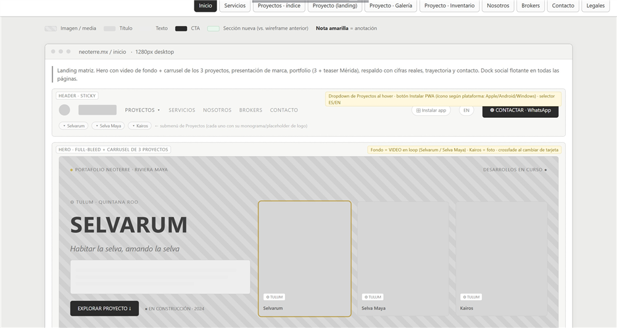Click SERVICIOS in the wireframe header
The height and width of the screenshot is (328, 617).
pos(182,110)
